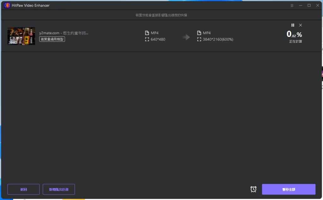
Task: Close the HitPaw Video Enhancer window
Action: tap(317, 6)
